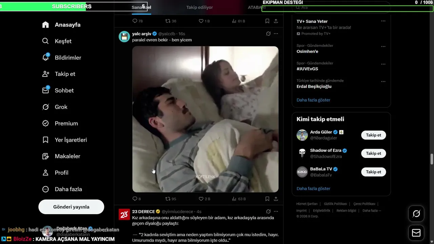
Task: Open the Anasayfa home icon
Action: coord(45,25)
